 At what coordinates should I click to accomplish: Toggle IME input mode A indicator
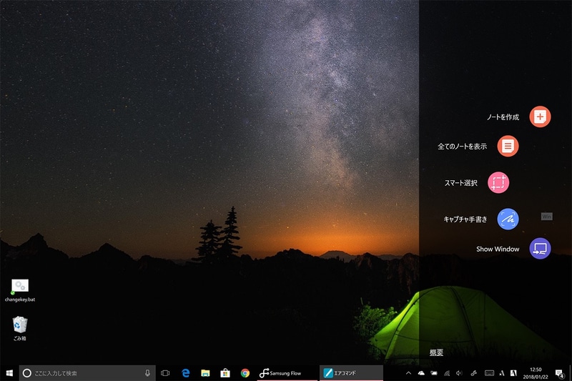point(502,373)
